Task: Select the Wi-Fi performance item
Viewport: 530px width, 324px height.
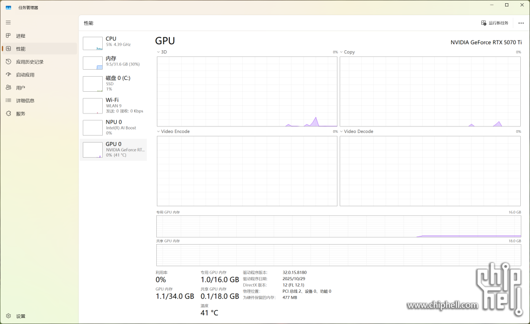Action: click(114, 105)
